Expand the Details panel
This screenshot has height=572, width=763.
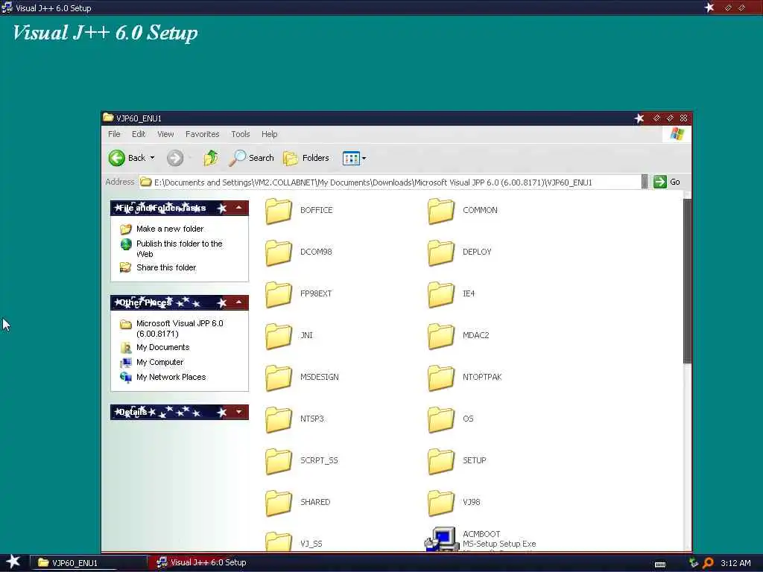pos(239,412)
